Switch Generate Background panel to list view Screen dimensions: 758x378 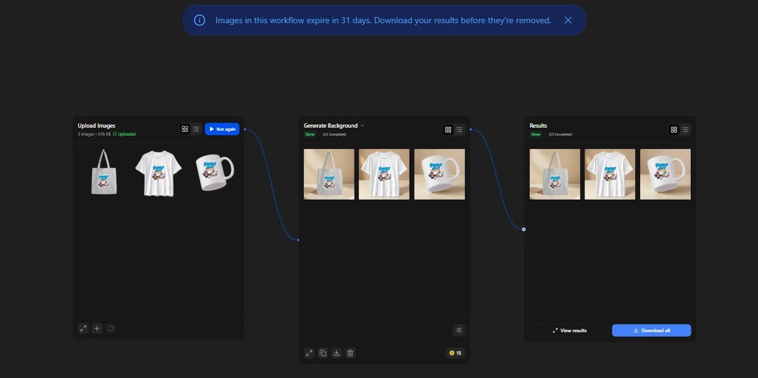tap(459, 129)
